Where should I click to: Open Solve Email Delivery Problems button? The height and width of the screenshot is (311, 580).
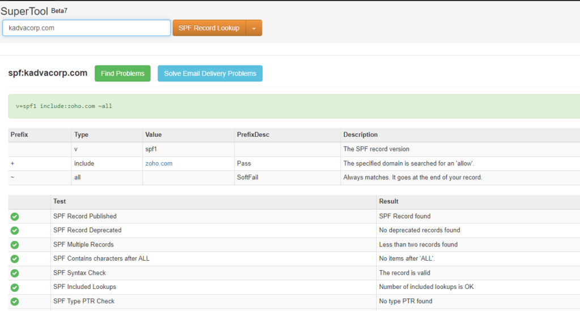pos(210,74)
